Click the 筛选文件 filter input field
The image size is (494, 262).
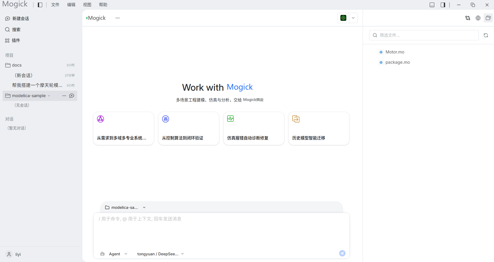[x=424, y=35]
